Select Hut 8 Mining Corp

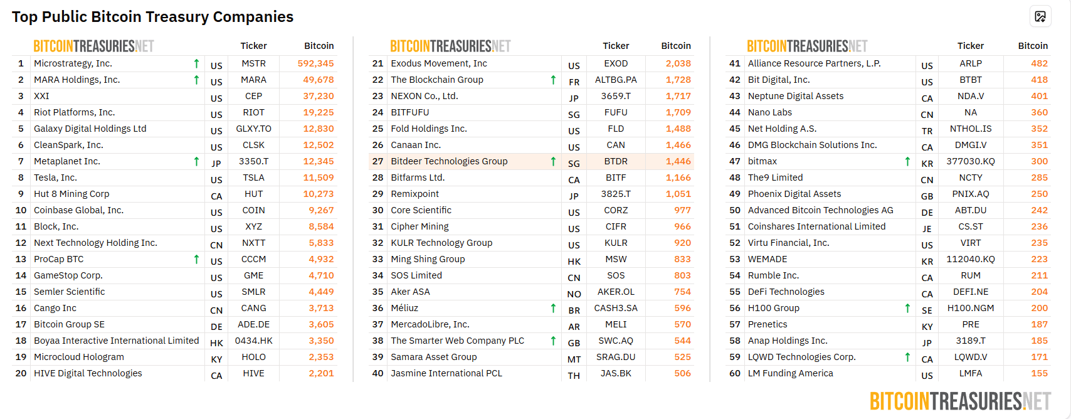tap(71, 194)
